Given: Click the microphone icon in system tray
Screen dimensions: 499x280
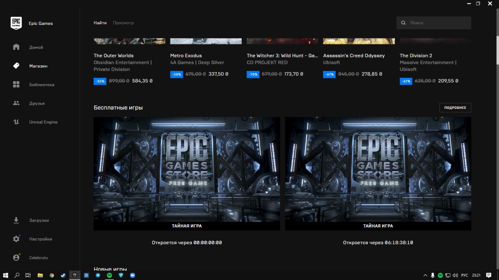Looking at the screenshot, I should coord(433,275).
